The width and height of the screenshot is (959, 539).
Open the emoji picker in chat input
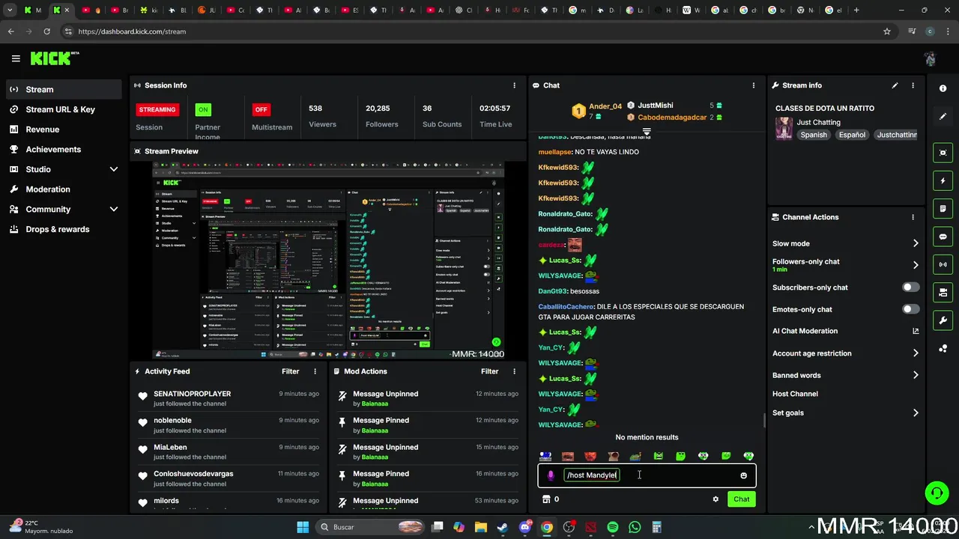coord(743,475)
